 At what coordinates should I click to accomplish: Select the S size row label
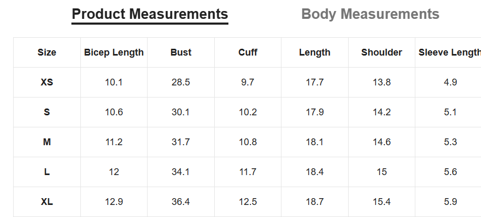click(x=47, y=112)
